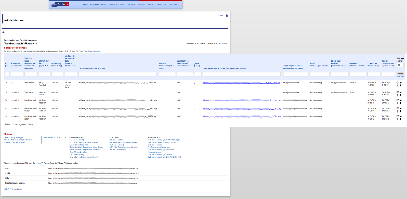Click Markierte Einträge löschen
This screenshot has width=407, height=199.
(15, 142)
